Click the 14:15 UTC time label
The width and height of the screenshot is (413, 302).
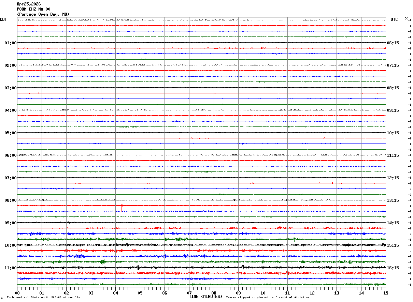(393, 223)
